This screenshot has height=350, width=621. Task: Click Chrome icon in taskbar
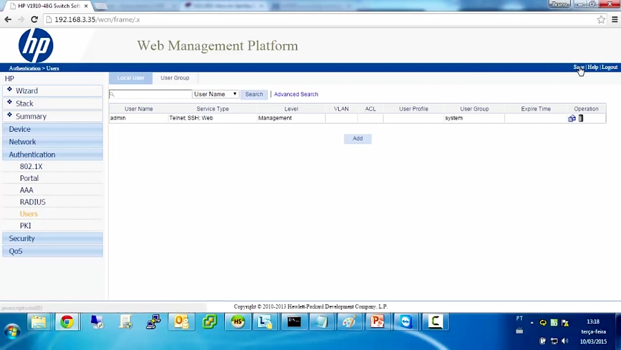(67, 322)
